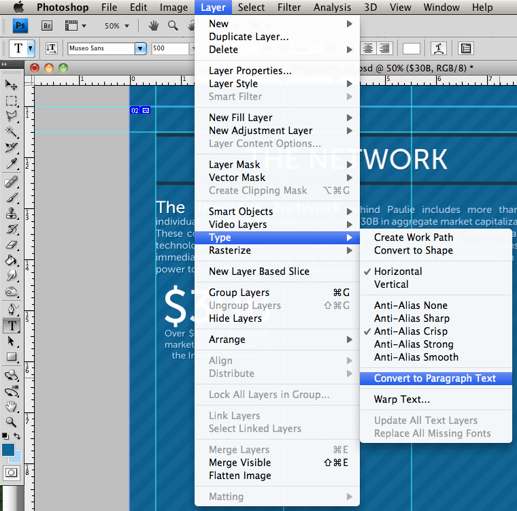517x511 pixels.
Task: Choose Anti-Alias Crisp
Action: [410, 331]
